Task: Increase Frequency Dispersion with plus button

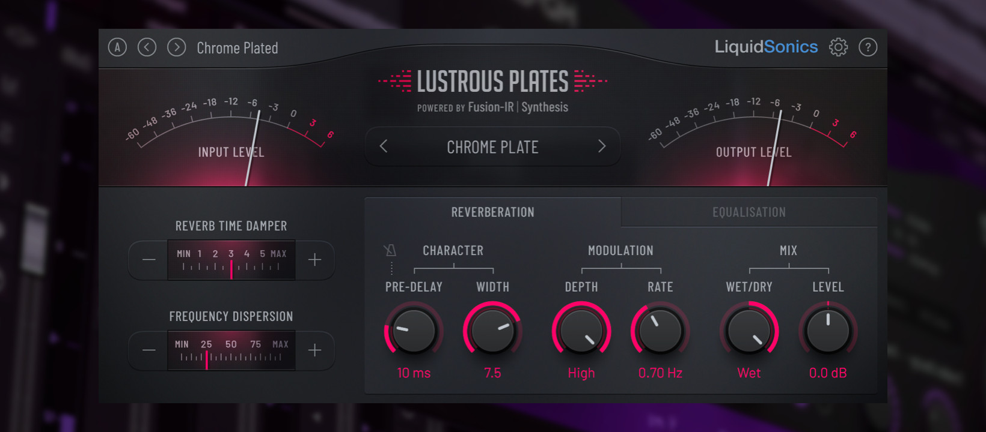Action: pyautogui.click(x=314, y=350)
